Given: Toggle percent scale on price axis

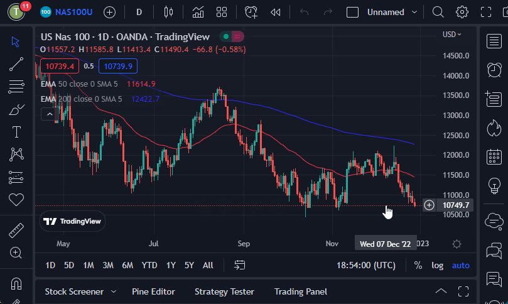Looking at the screenshot, I should [x=418, y=266].
